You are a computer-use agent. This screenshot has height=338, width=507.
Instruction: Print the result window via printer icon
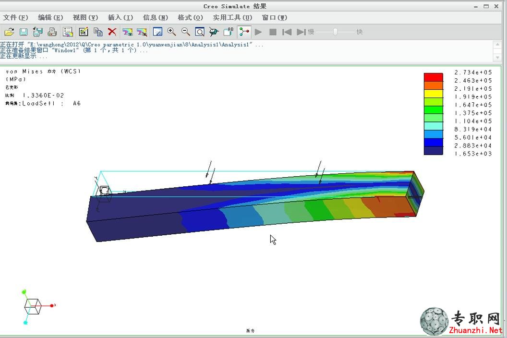coord(52,32)
